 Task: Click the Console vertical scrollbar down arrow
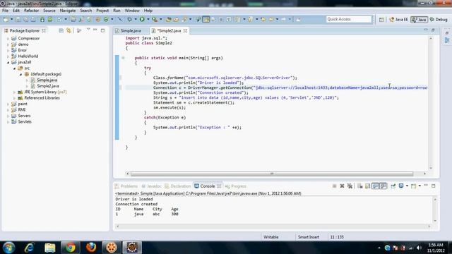(435, 221)
